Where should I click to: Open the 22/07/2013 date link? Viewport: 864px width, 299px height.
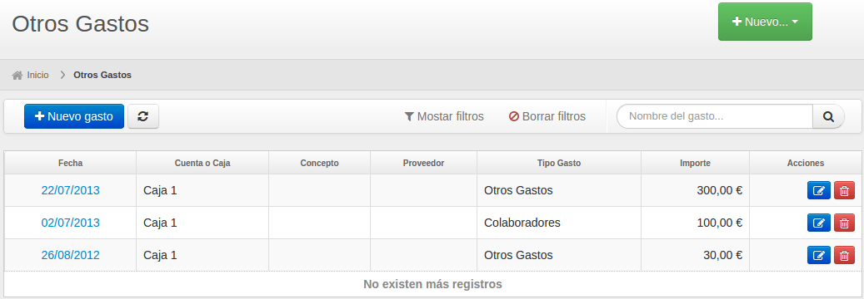(x=71, y=190)
